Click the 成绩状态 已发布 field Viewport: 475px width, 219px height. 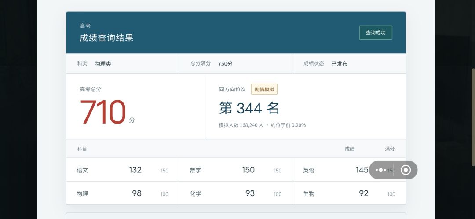349,64
